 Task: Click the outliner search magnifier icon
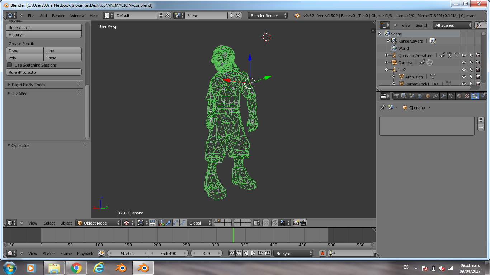479,25
